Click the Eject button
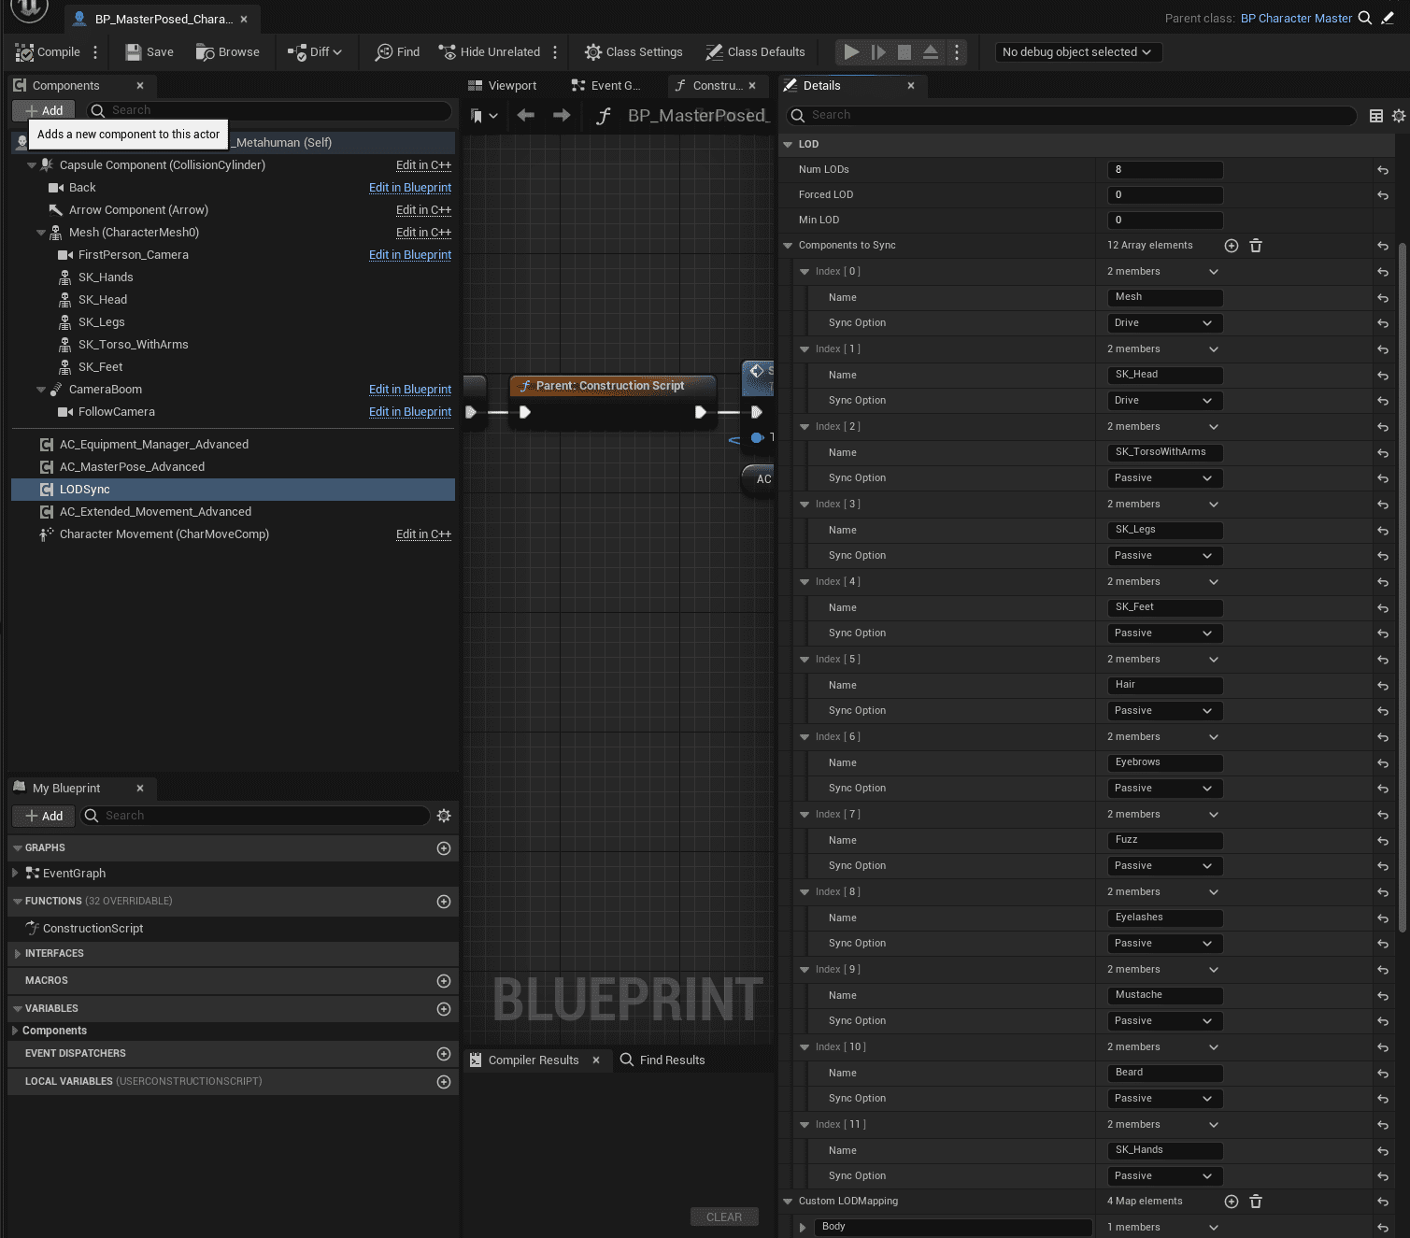This screenshot has width=1410, height=1238. 931,52
